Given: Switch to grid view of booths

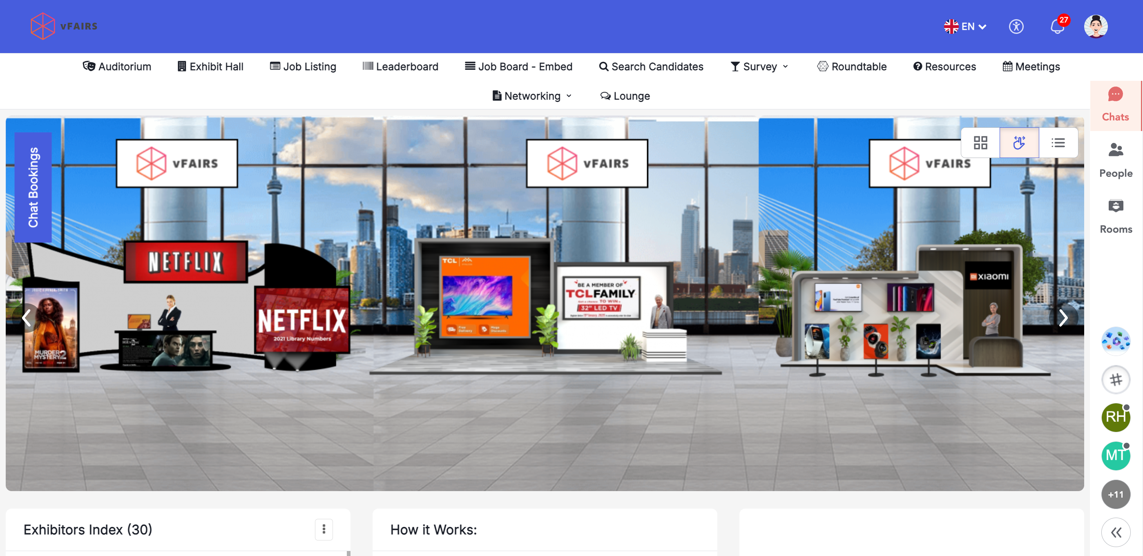Looking at the screenshot, I should pos(980,143).
